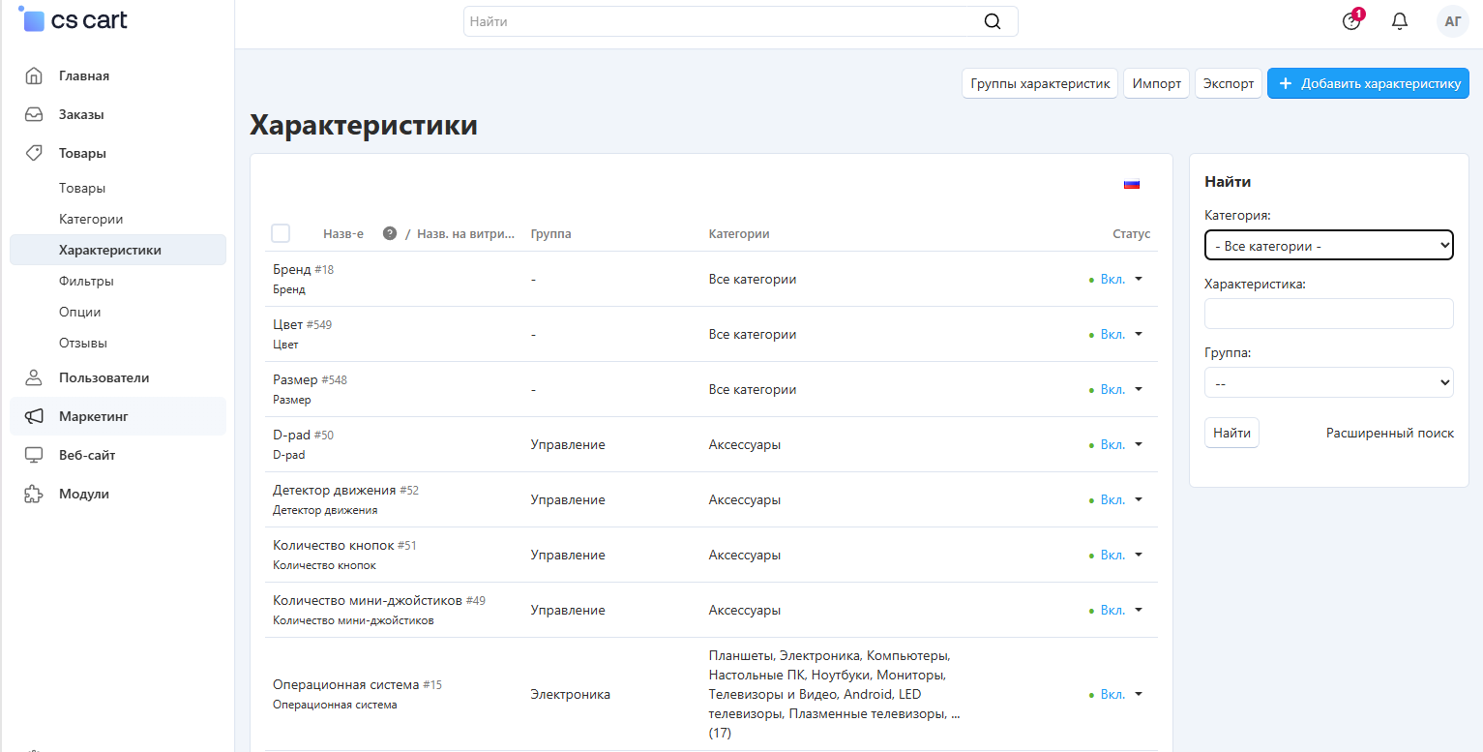This screenshot has width=1483, height=752.
Task: Open the Товары submenu item
Action: [82, 188]
